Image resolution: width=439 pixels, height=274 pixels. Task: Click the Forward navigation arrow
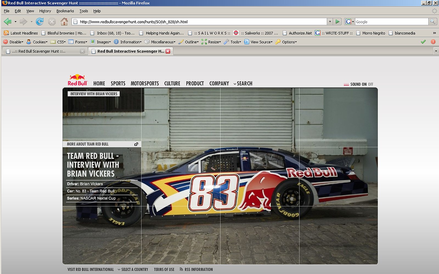(23, 21)
